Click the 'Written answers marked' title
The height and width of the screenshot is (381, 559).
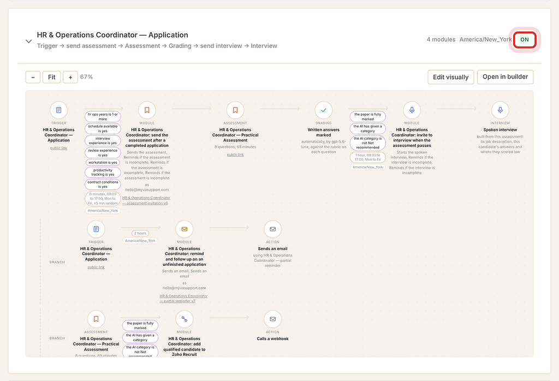coord(324,133)
